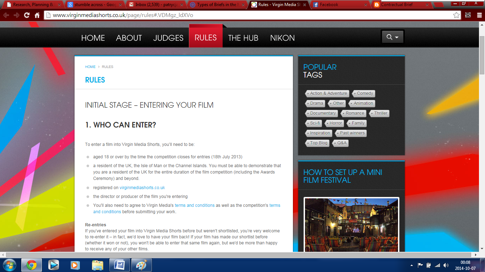
Task: Select the Sci-fi tag
Action: click(x=314, y=123)
